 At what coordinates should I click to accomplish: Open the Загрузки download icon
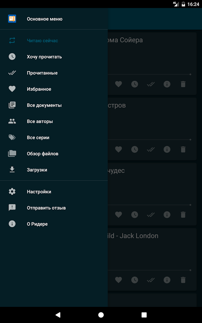point(12,169)
